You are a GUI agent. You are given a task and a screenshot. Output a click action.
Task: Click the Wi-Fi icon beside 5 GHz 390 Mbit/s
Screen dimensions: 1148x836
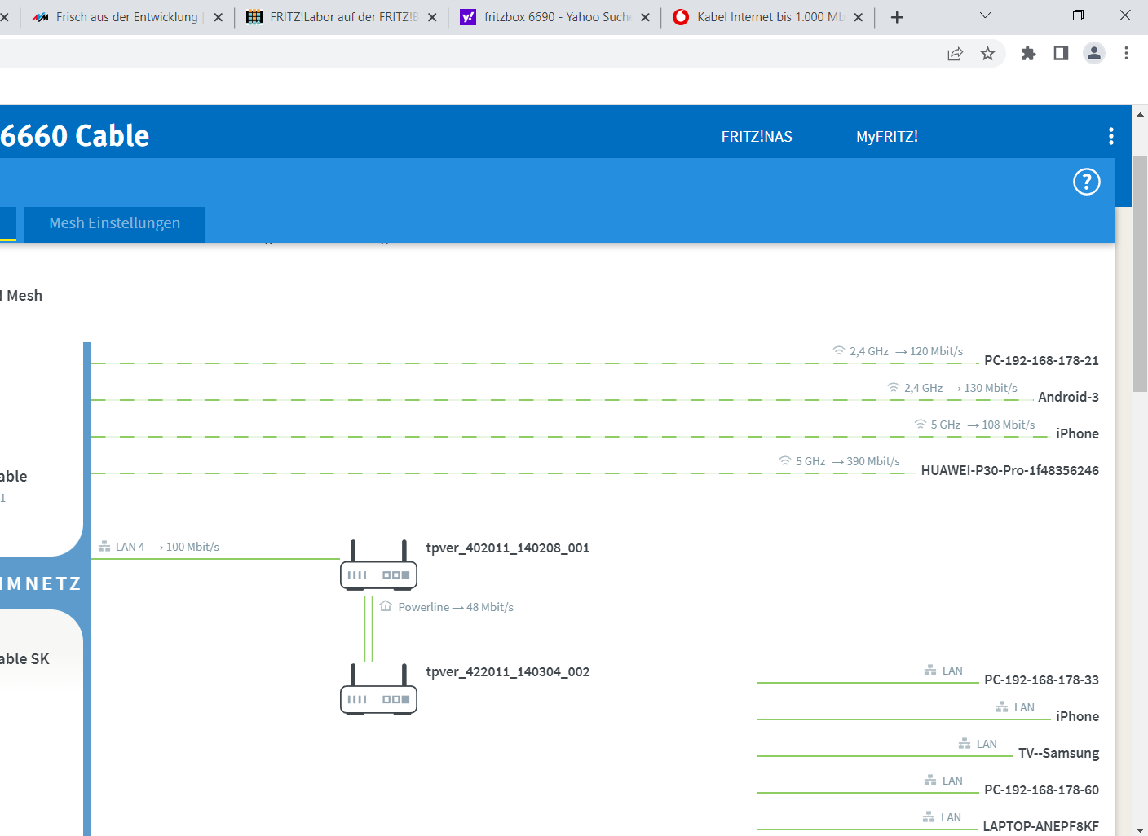tap(785, 461)
